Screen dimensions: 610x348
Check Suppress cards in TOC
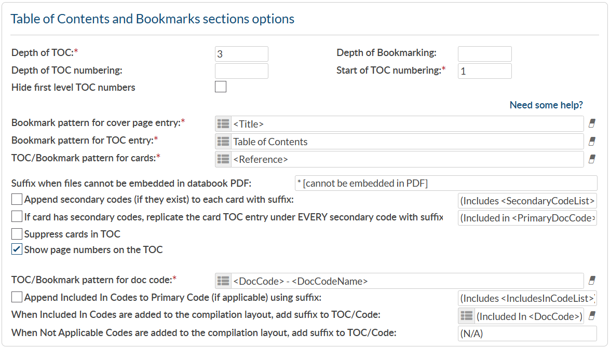17,234
